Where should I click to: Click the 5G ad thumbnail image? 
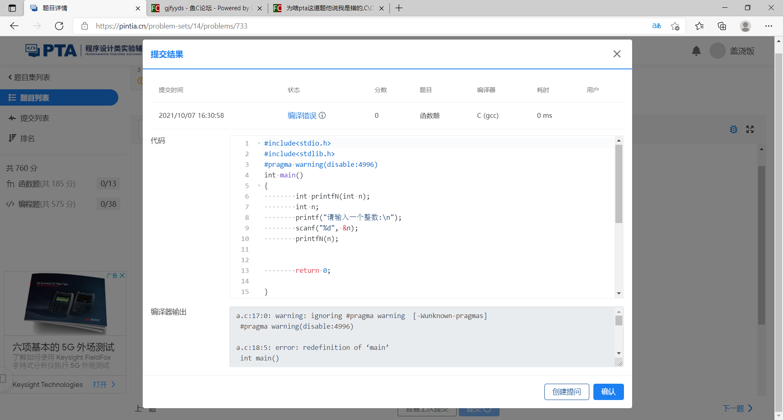(x=65, y=304)
